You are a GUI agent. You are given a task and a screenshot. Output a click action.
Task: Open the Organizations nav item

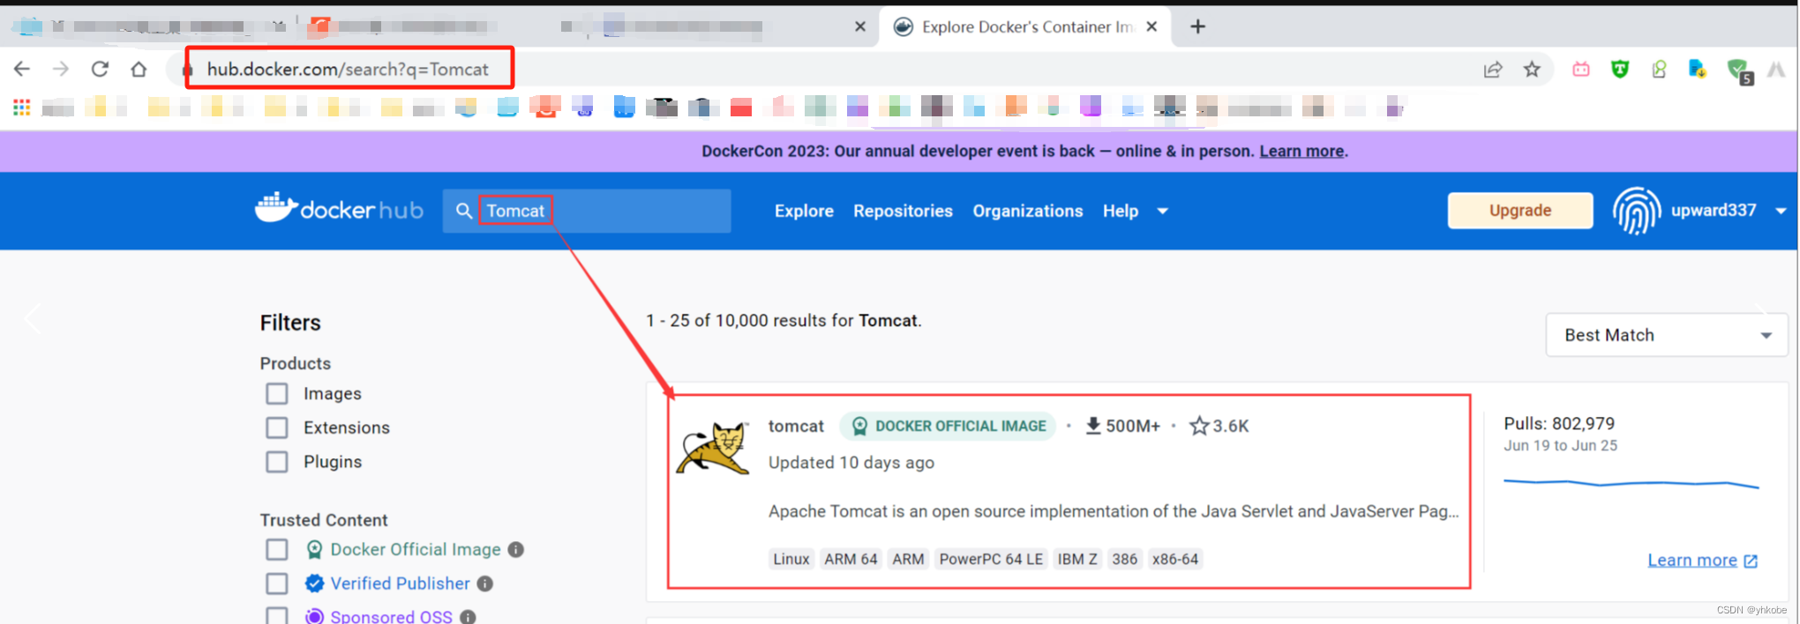point(1028,211)
